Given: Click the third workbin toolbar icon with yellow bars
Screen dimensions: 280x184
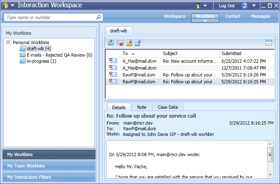Looking at the screenshot, I should coord(129,42).
